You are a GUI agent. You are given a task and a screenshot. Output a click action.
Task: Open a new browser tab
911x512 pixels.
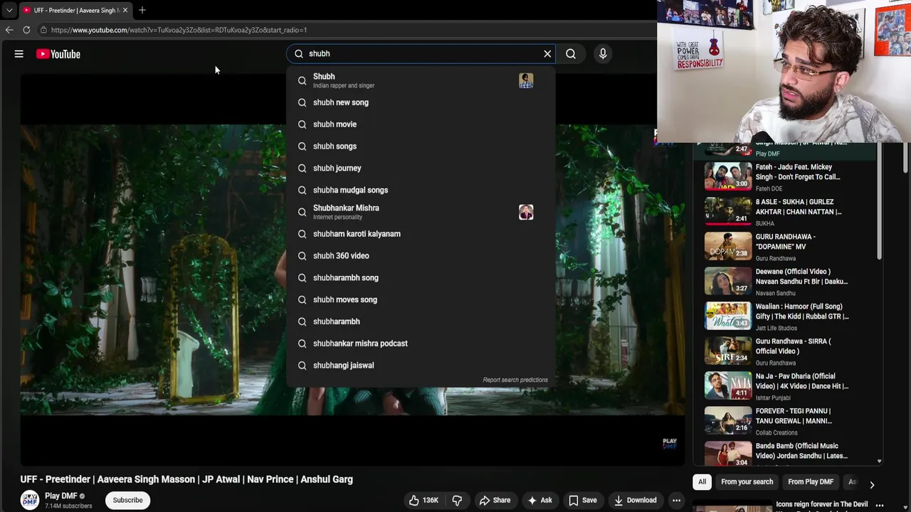point(142,10)
